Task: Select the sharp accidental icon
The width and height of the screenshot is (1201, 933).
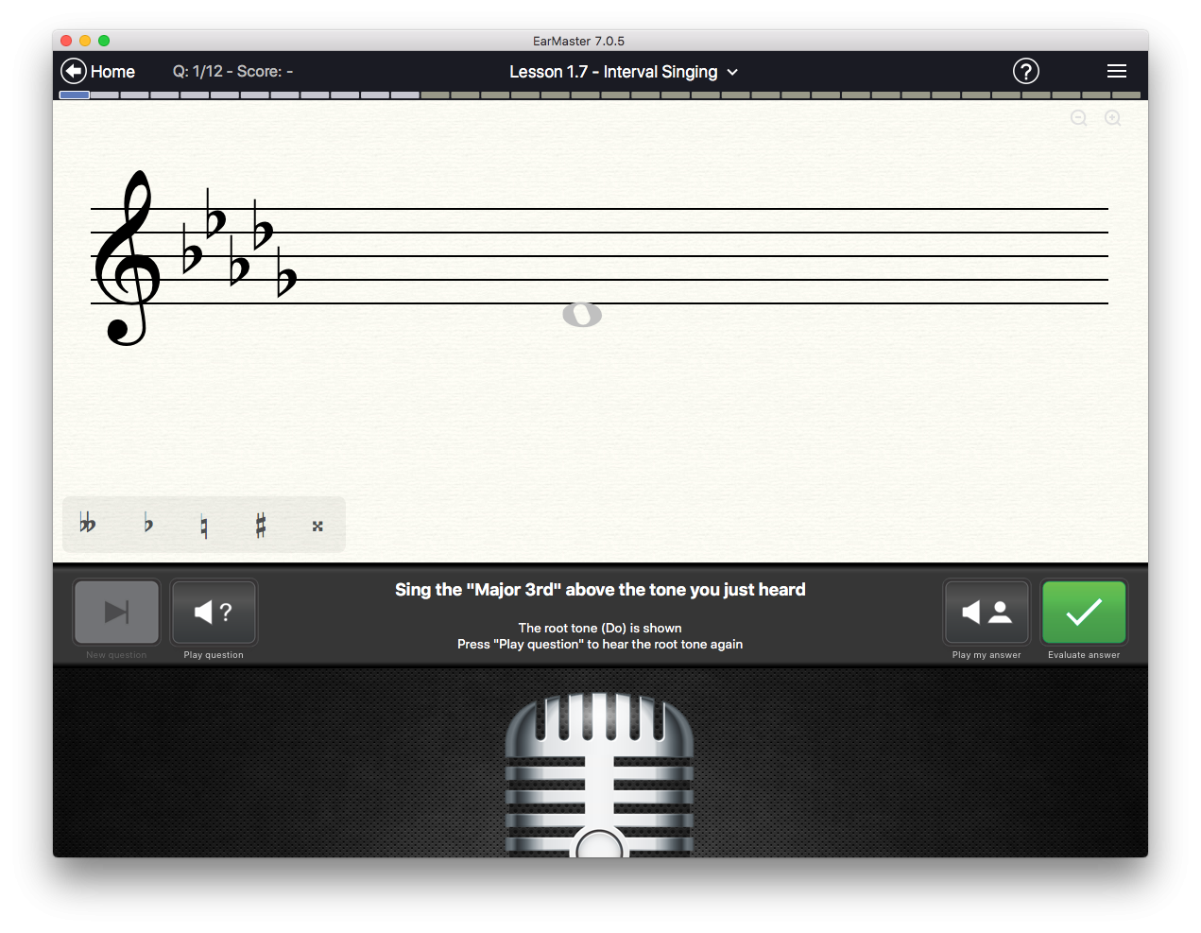Action: point(261,525)
